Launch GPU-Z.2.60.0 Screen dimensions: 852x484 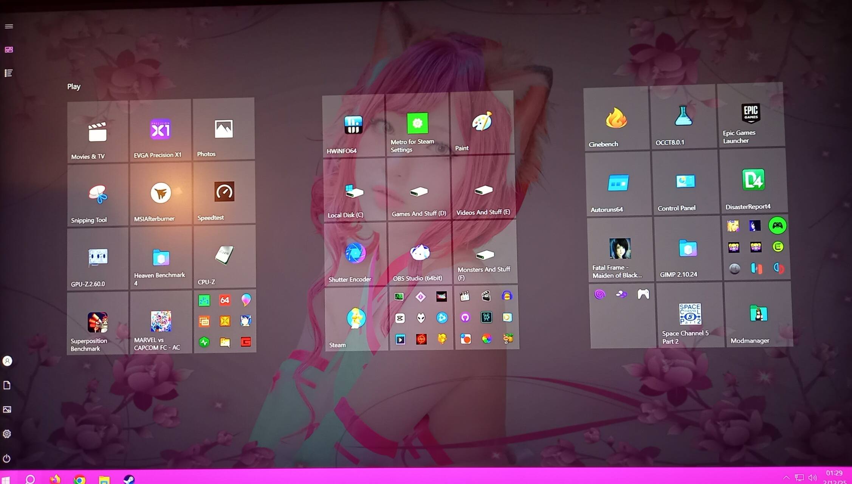(x=98, y=259)
